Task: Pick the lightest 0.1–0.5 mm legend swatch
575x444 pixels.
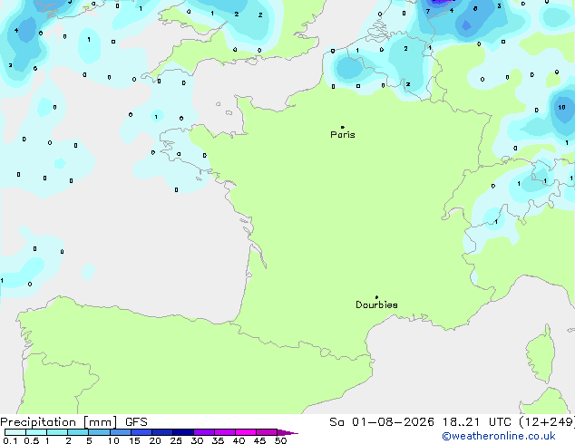Action: (x=15, y=432)
